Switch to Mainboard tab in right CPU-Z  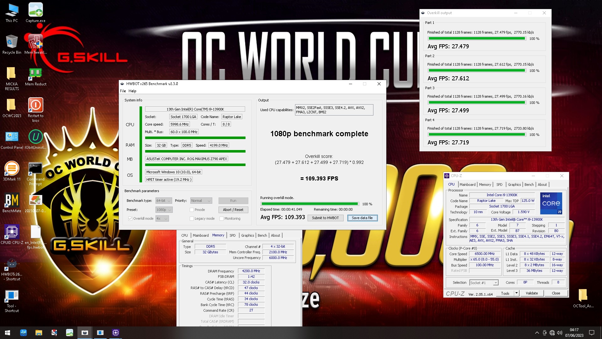point(467,185)
